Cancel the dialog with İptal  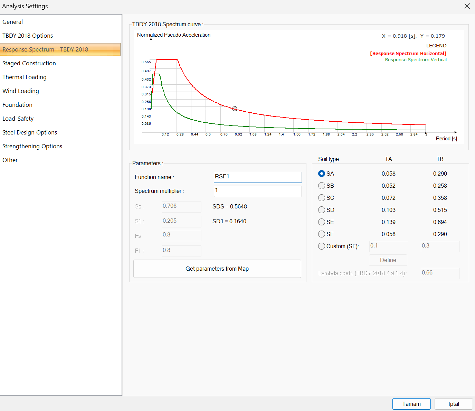click(453, 404)
